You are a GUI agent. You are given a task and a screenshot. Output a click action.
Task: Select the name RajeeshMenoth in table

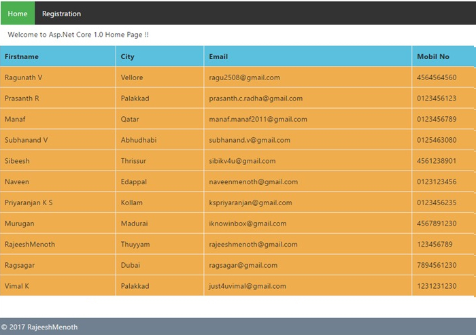tap(30, 244)
